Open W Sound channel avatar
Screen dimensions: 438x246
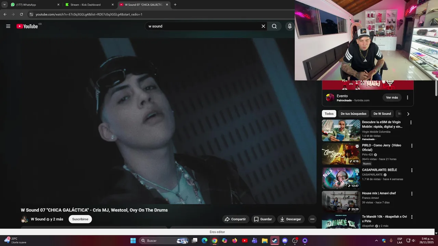(x=25, y=219)
